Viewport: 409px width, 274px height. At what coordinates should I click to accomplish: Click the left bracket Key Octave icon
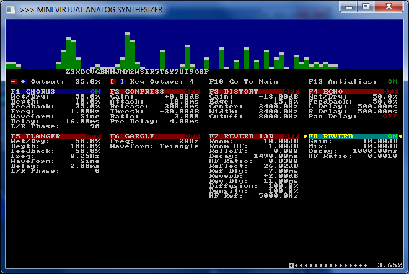coord(113,81)
